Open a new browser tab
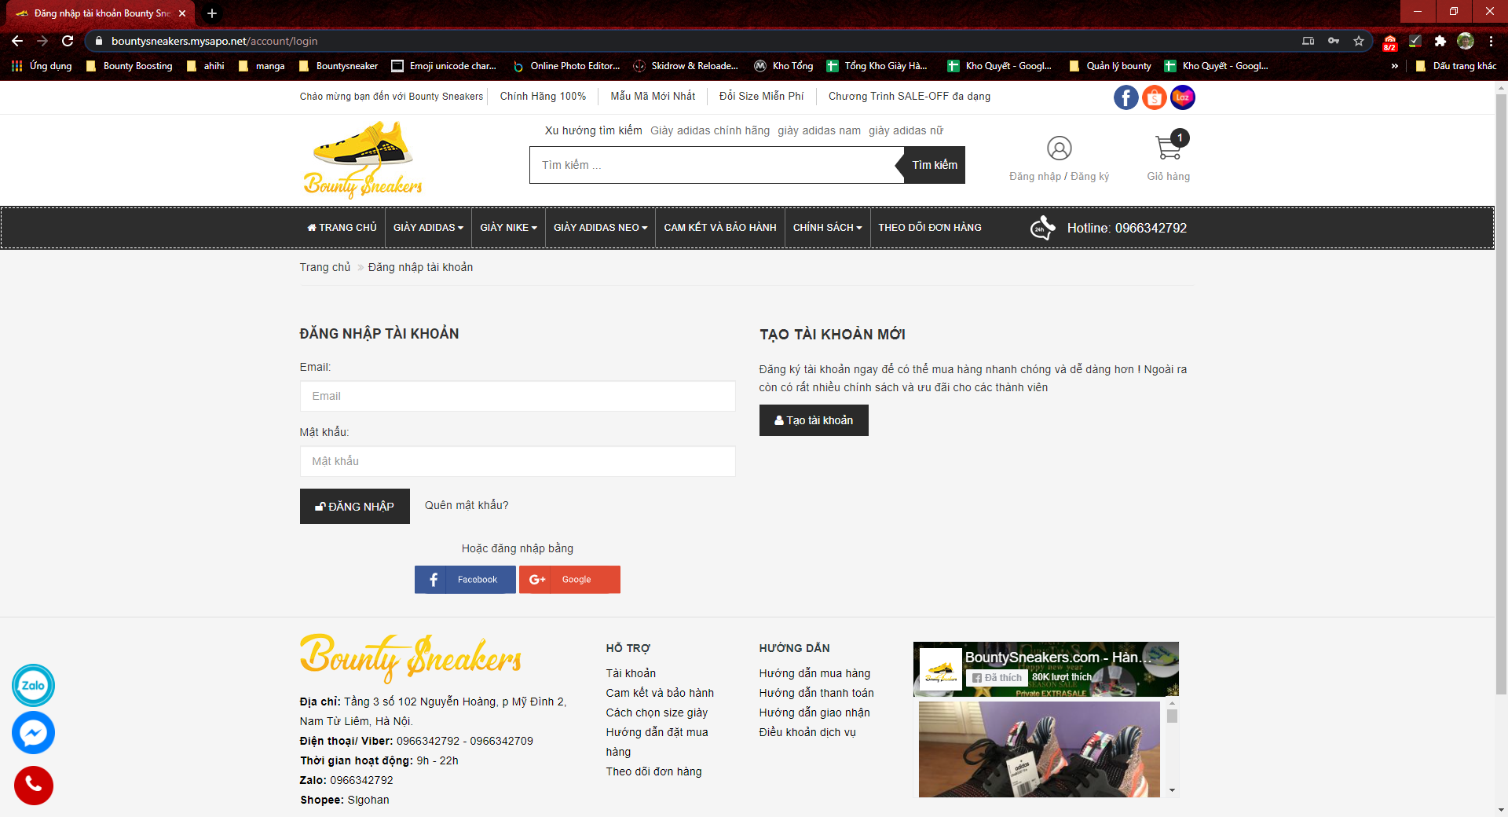Viewport: 1508px width, 817px height. [x=211, y=13]
